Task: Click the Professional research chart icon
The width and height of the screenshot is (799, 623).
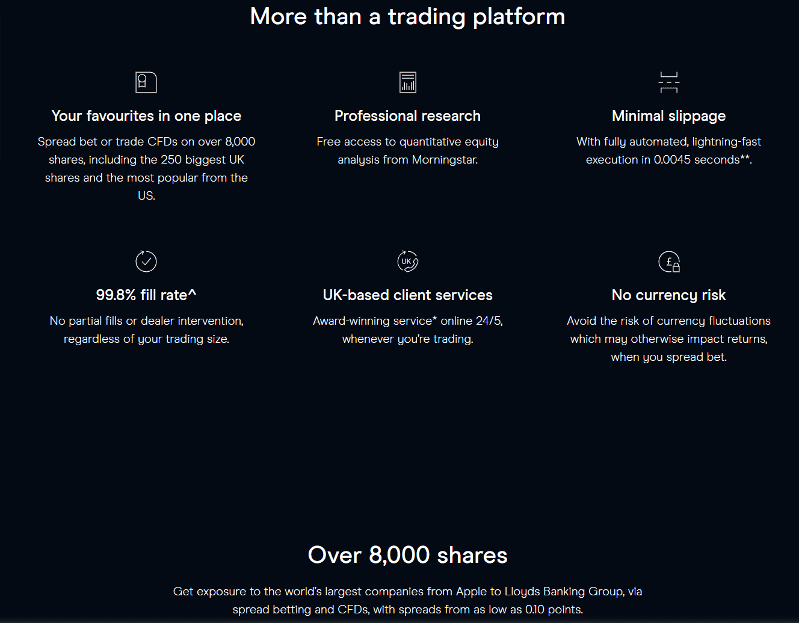Action: [408, 82]
